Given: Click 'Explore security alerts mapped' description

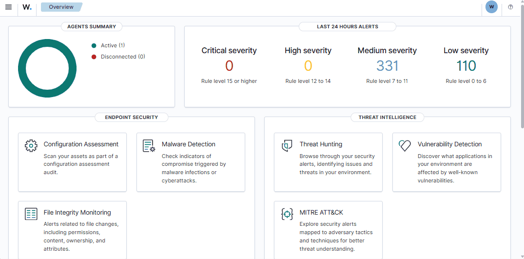Looking at the screenshot, I should pyautogui.click(x=336, y=236).
